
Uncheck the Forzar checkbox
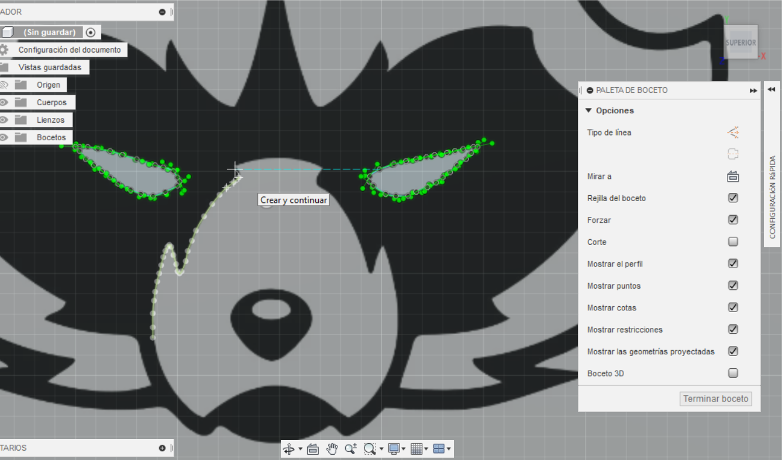coord(733,220)
